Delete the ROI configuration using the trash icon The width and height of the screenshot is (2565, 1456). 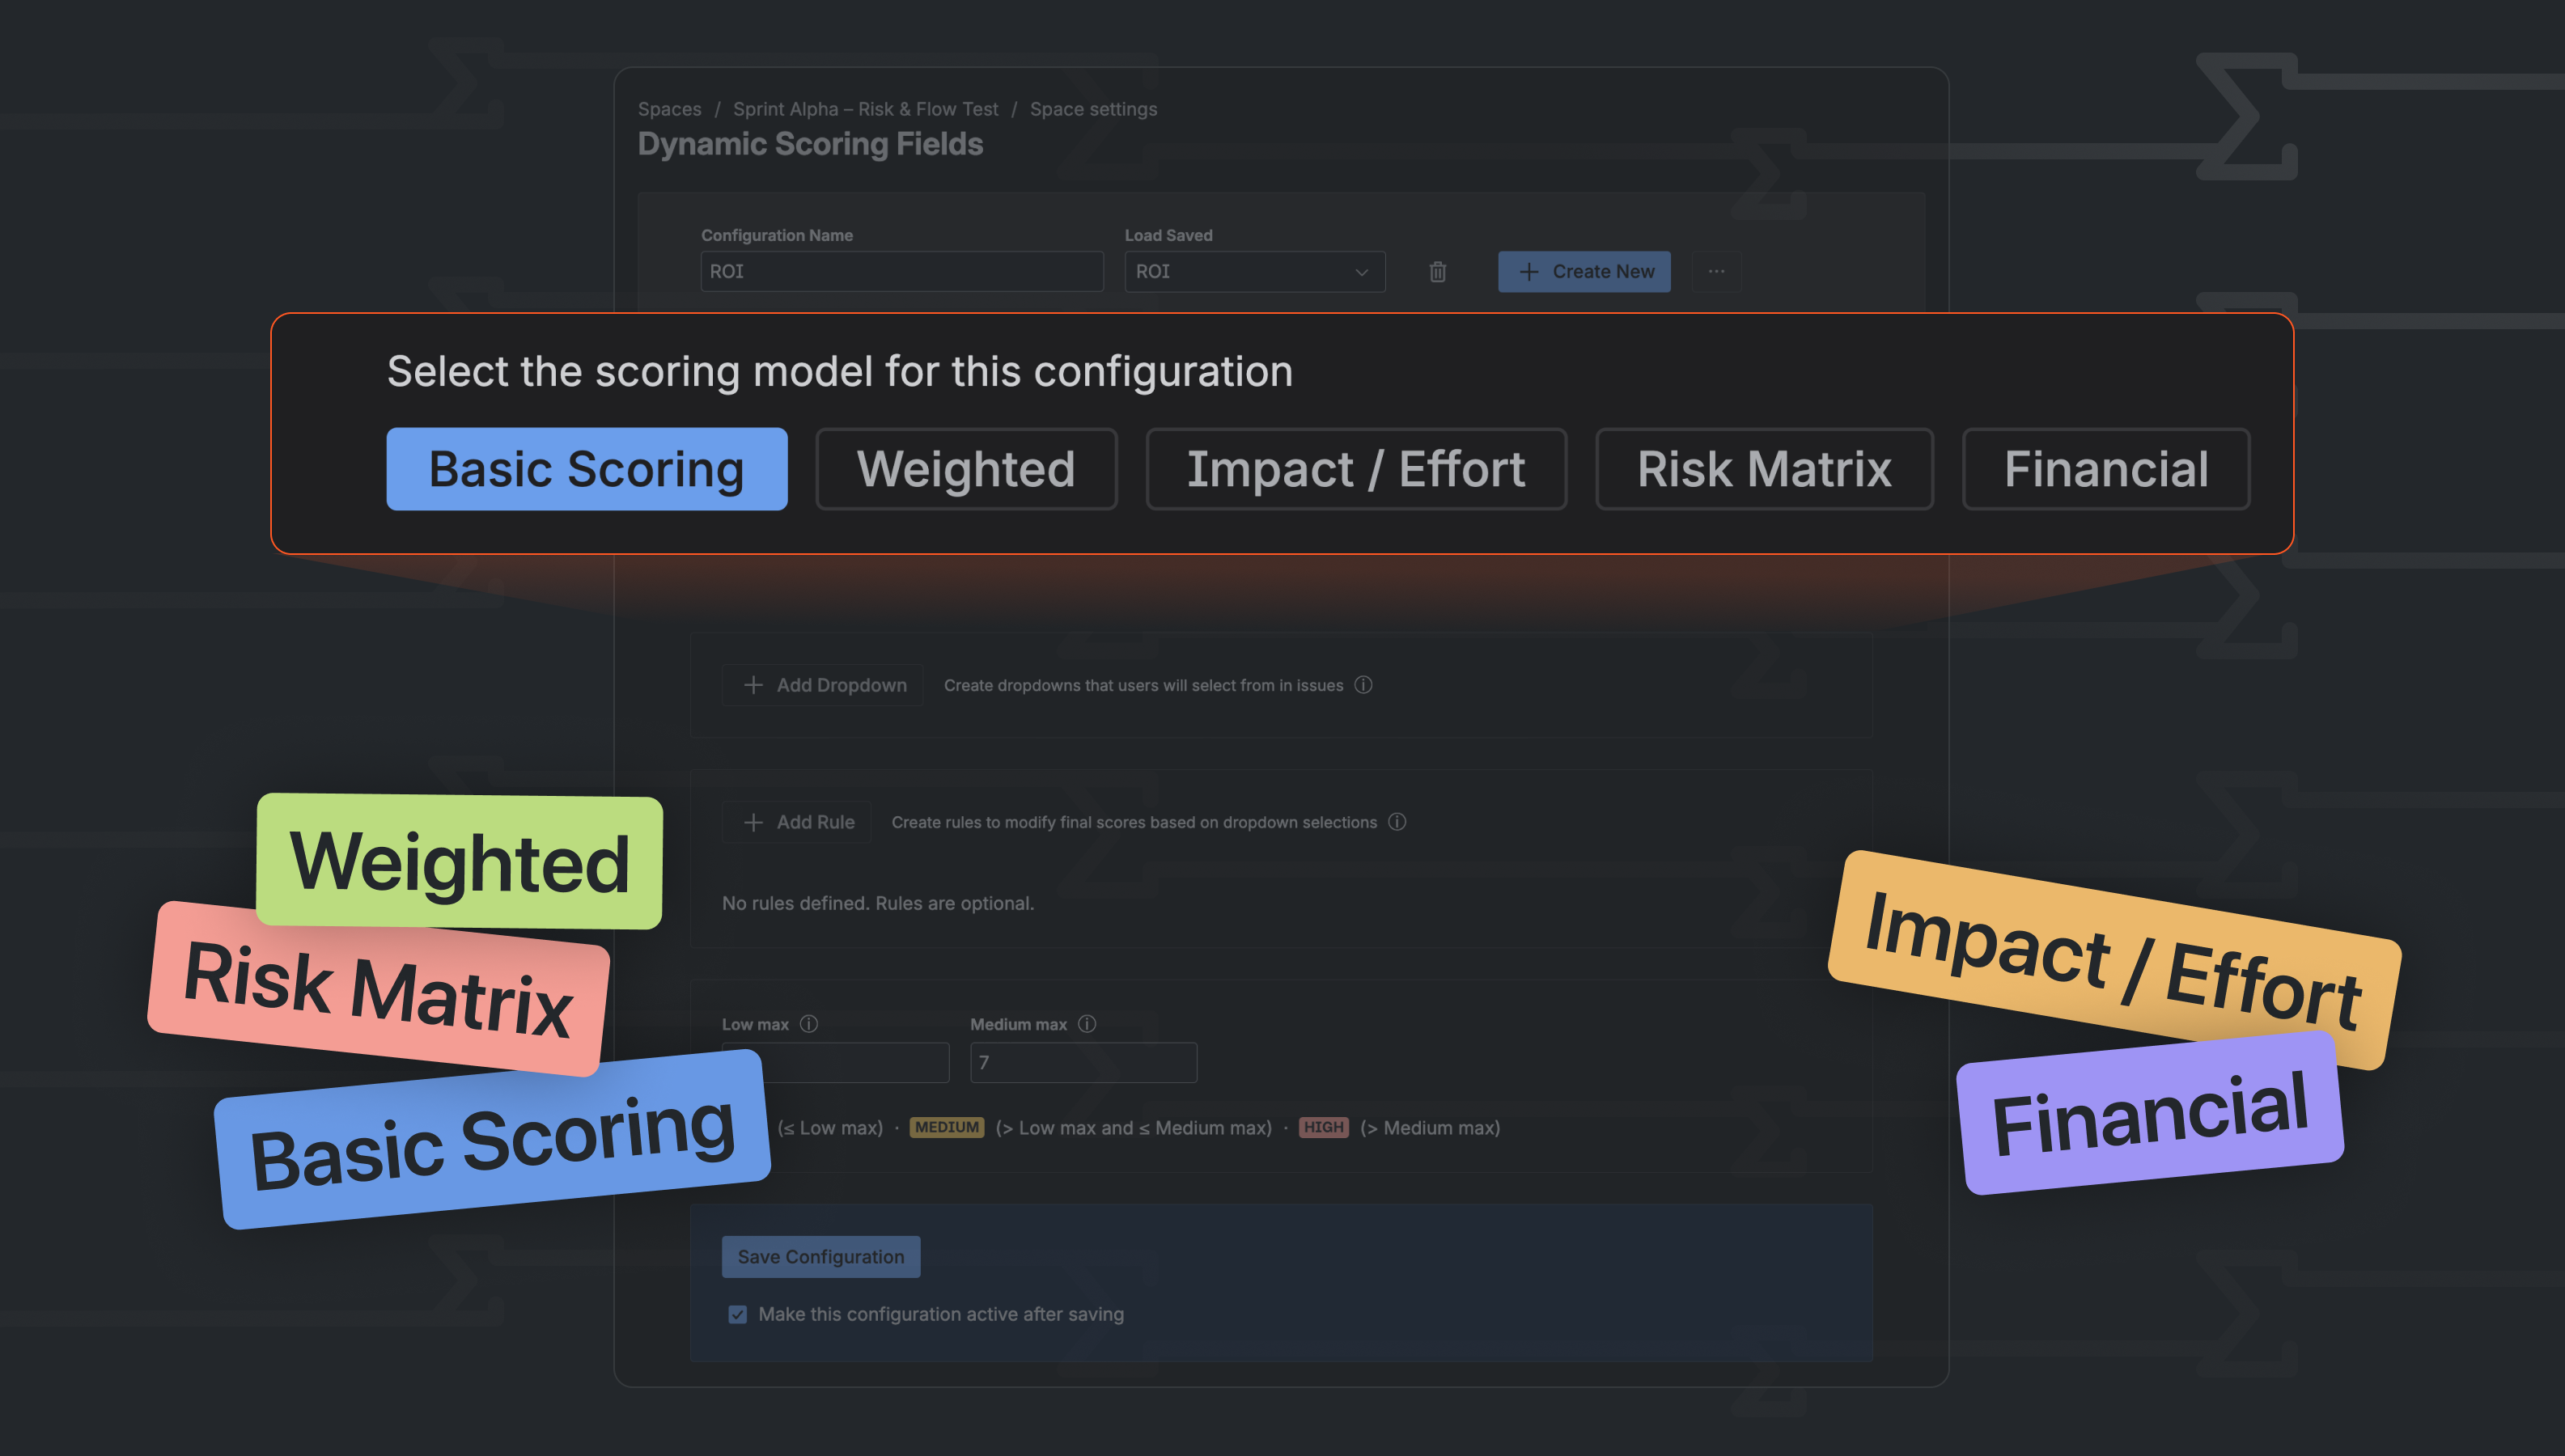click(x=1438, y=271)
